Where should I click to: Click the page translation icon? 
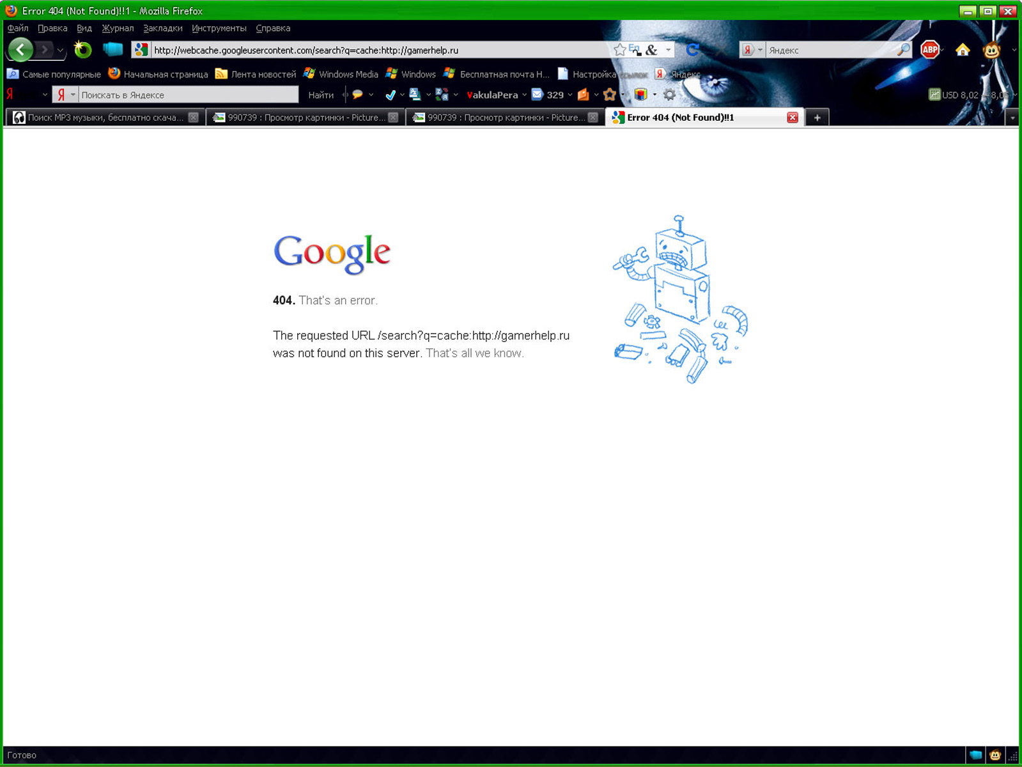(415, 95)
